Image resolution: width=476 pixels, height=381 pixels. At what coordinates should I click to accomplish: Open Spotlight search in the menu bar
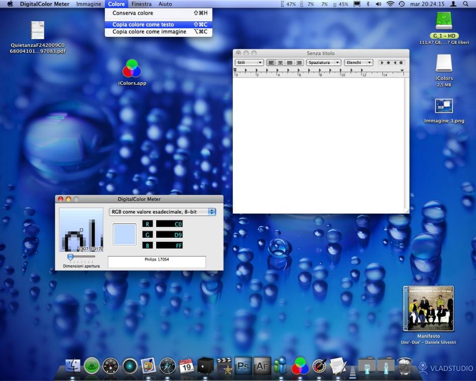[x=465, y=4]
